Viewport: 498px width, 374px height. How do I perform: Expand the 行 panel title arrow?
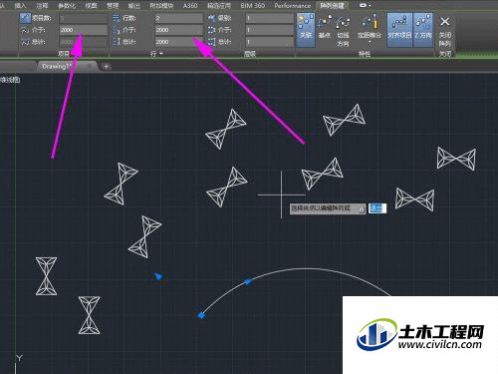[x=161, y=54]
